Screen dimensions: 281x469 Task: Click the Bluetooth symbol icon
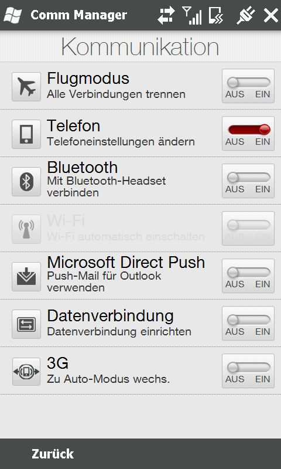(26, 182)
